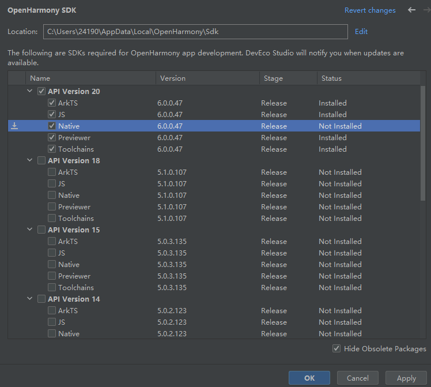
Task: Check Native 5.1.0.107 checkbox
Action: click(52, 196)
